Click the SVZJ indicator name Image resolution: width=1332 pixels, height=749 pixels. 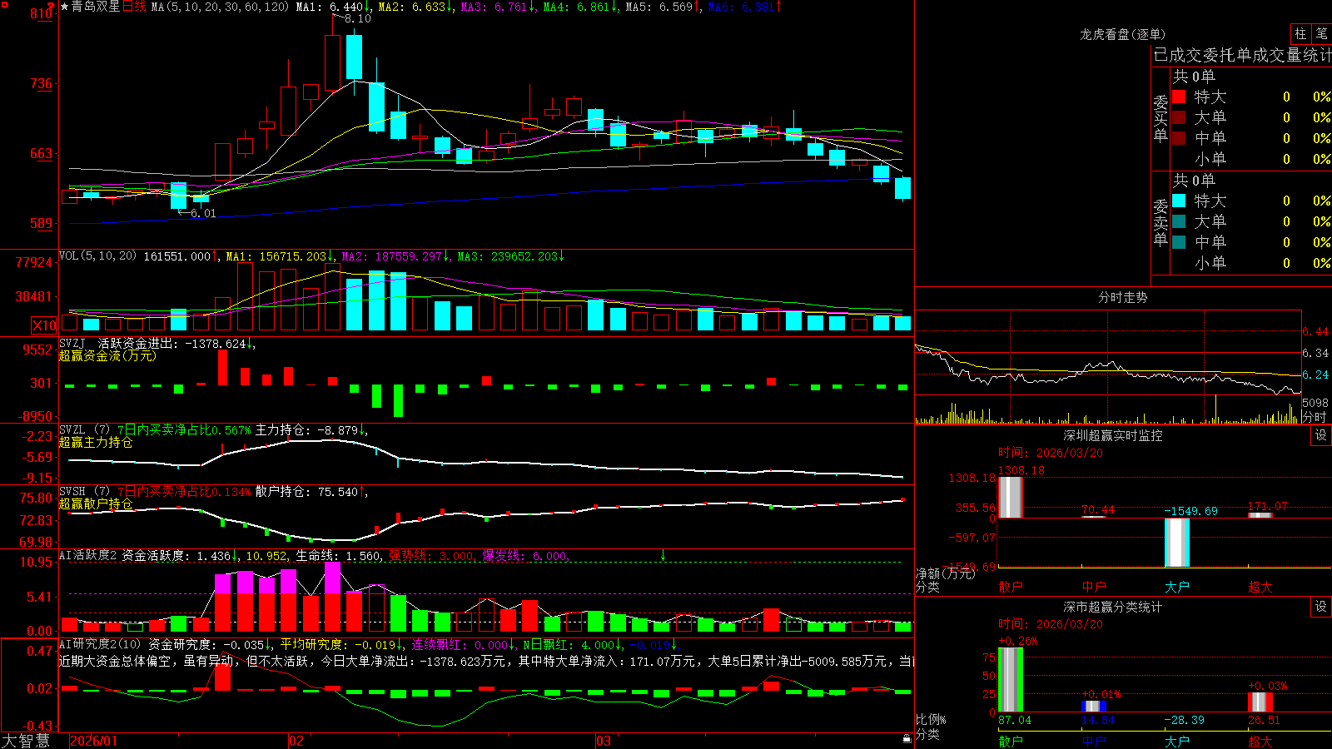click(x=72, y=343)
